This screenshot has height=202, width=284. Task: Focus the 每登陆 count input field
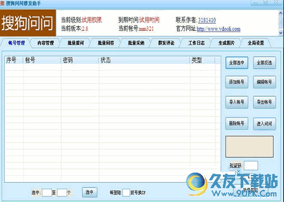[x=126, y=192]
